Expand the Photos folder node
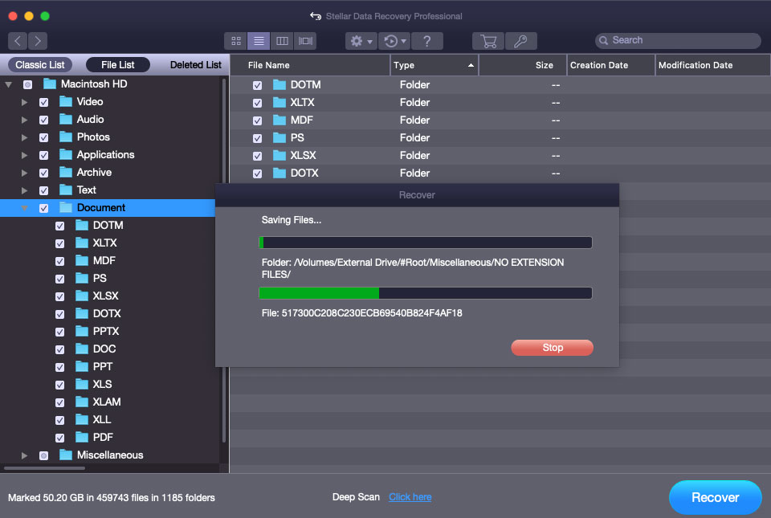Image resolution: width=771 pixels, height=518 pixels. click(24, 137)
